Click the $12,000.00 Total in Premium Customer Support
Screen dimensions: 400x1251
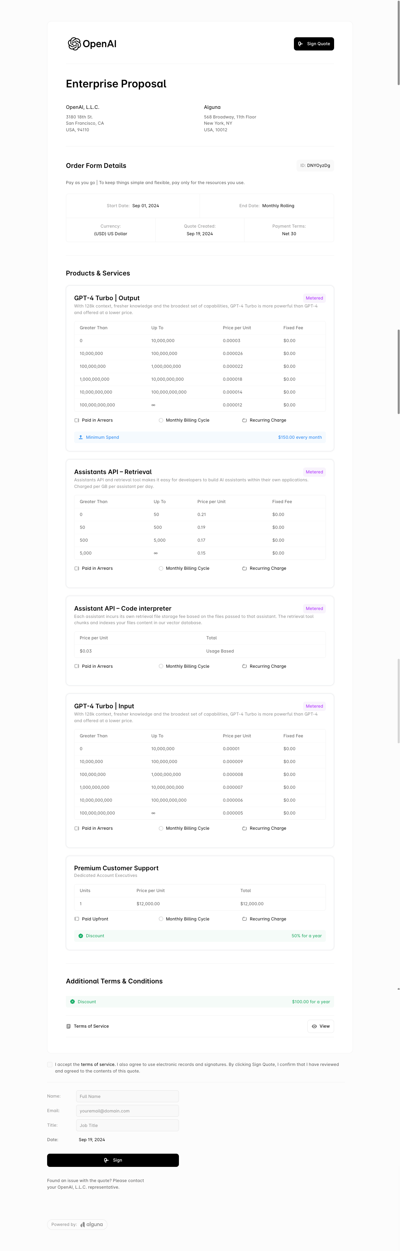click(252, 904)
